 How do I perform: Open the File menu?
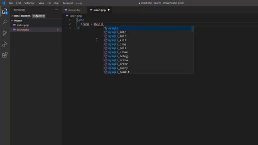coord(11,3)
